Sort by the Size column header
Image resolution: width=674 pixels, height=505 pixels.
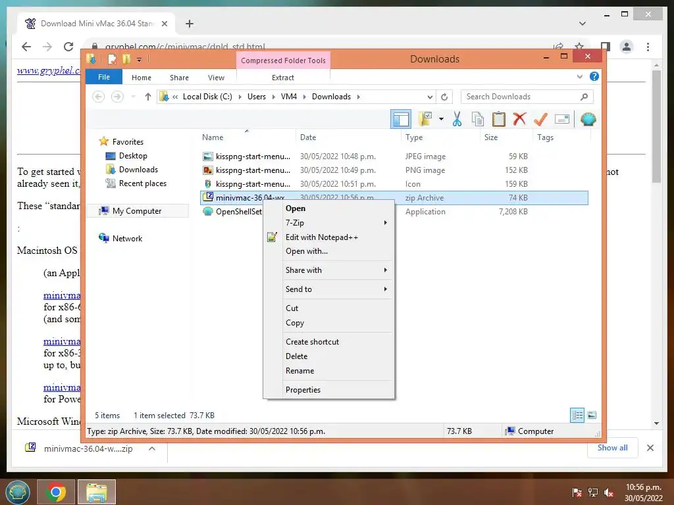491,137
